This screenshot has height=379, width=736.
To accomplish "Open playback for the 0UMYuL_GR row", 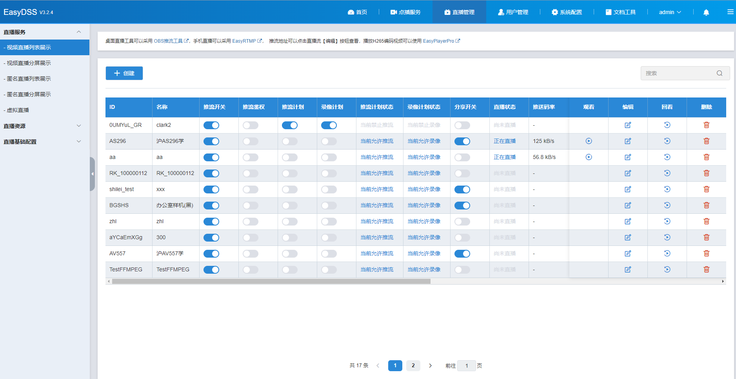I will click(x=667, y=125).
